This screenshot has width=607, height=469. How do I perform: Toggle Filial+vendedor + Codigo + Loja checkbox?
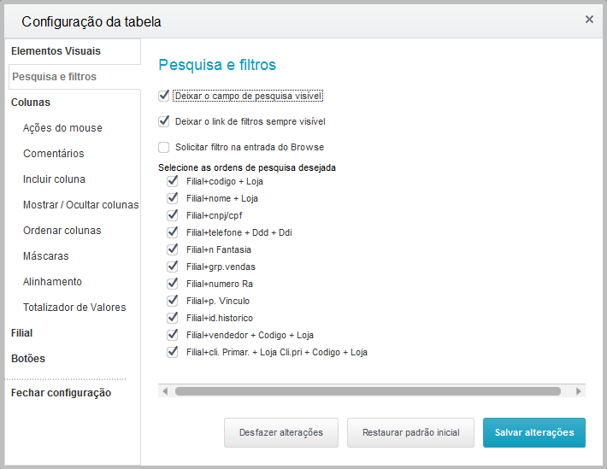tap(172, 335)
